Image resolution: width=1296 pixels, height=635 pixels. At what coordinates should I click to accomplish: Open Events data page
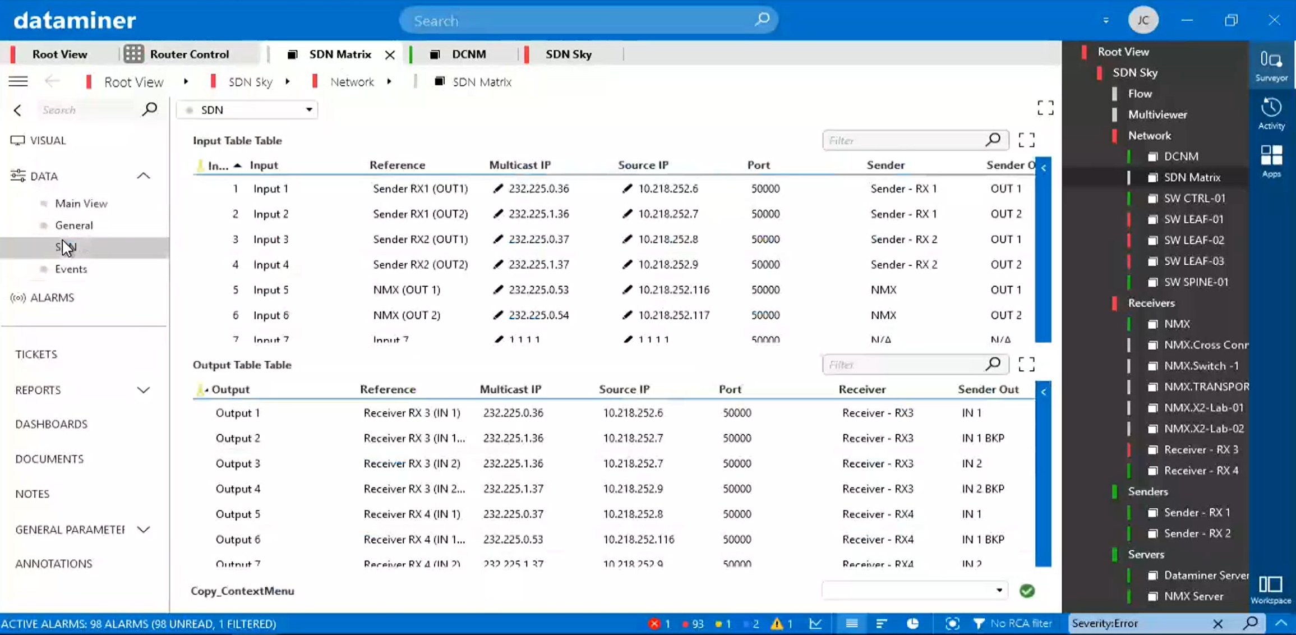click(x=71, y=269)
